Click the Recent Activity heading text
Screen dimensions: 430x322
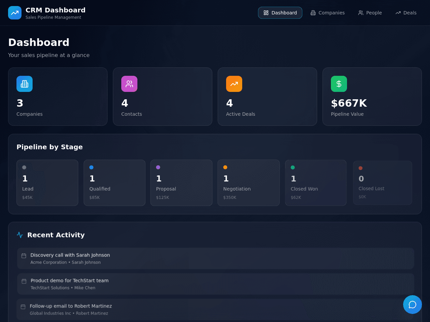(x=56, y=235)
